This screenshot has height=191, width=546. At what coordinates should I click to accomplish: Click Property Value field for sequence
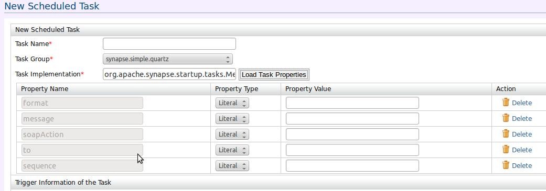(x=352, y=166)
